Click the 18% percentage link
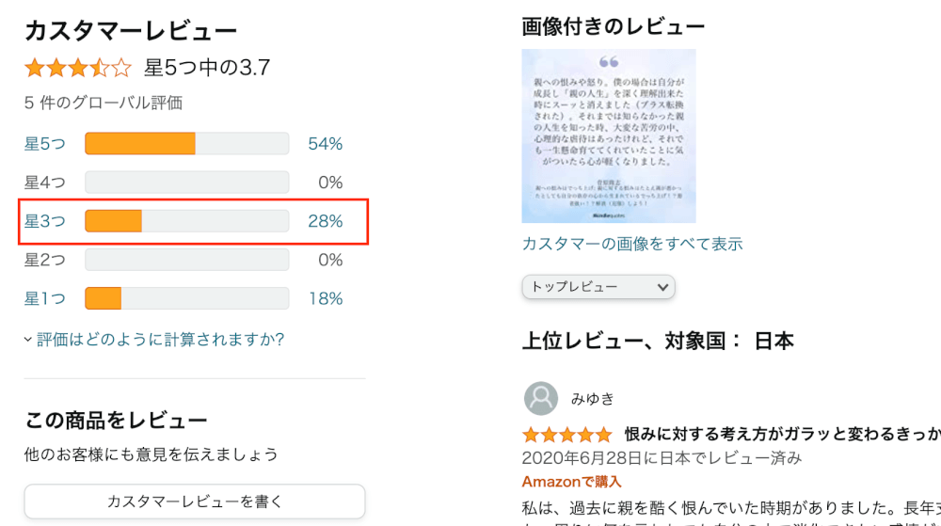Viewport: 941px width, 526px height. 325,299
